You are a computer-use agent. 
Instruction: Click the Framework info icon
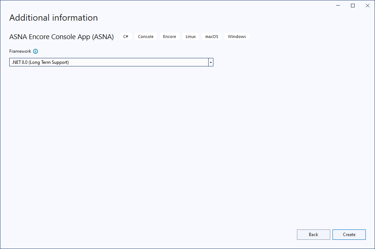pyautogui.click(x=36, y=51)
